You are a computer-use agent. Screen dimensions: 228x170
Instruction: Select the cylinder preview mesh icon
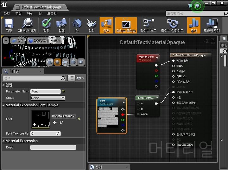[x=50, y=62]
